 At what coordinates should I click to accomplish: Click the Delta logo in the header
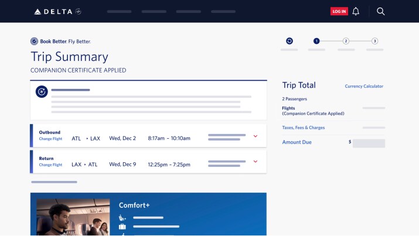click(57, 12)
